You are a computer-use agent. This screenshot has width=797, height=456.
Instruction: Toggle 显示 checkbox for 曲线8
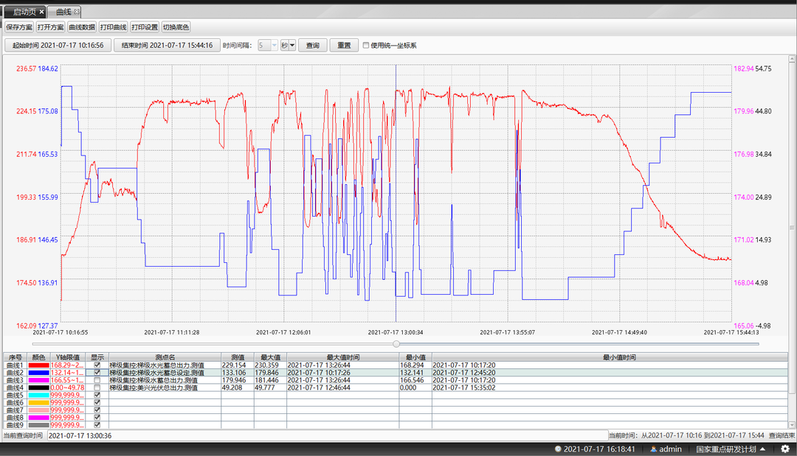[97, 418]
